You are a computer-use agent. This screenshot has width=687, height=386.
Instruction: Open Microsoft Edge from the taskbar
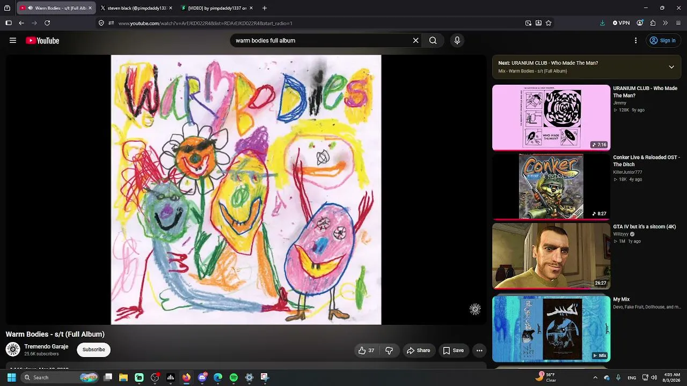218,377
